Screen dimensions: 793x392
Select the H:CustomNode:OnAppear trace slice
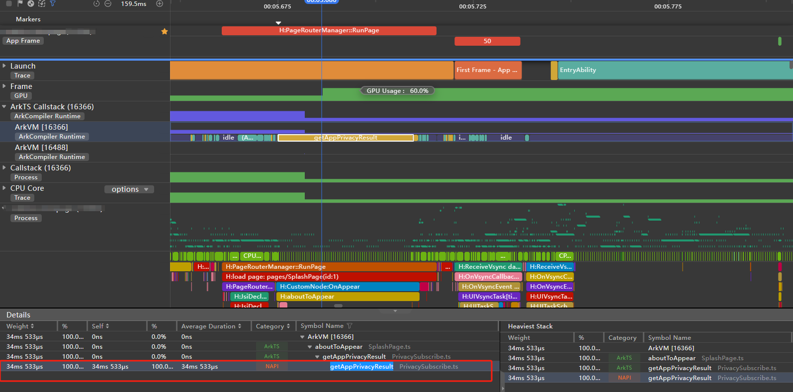pyautogui.click(x=348, y=287)
